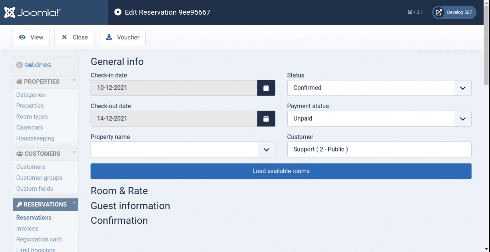Open check-out date calendar picker
This screenshot has width=490, height=252.
tap(266, 119)
